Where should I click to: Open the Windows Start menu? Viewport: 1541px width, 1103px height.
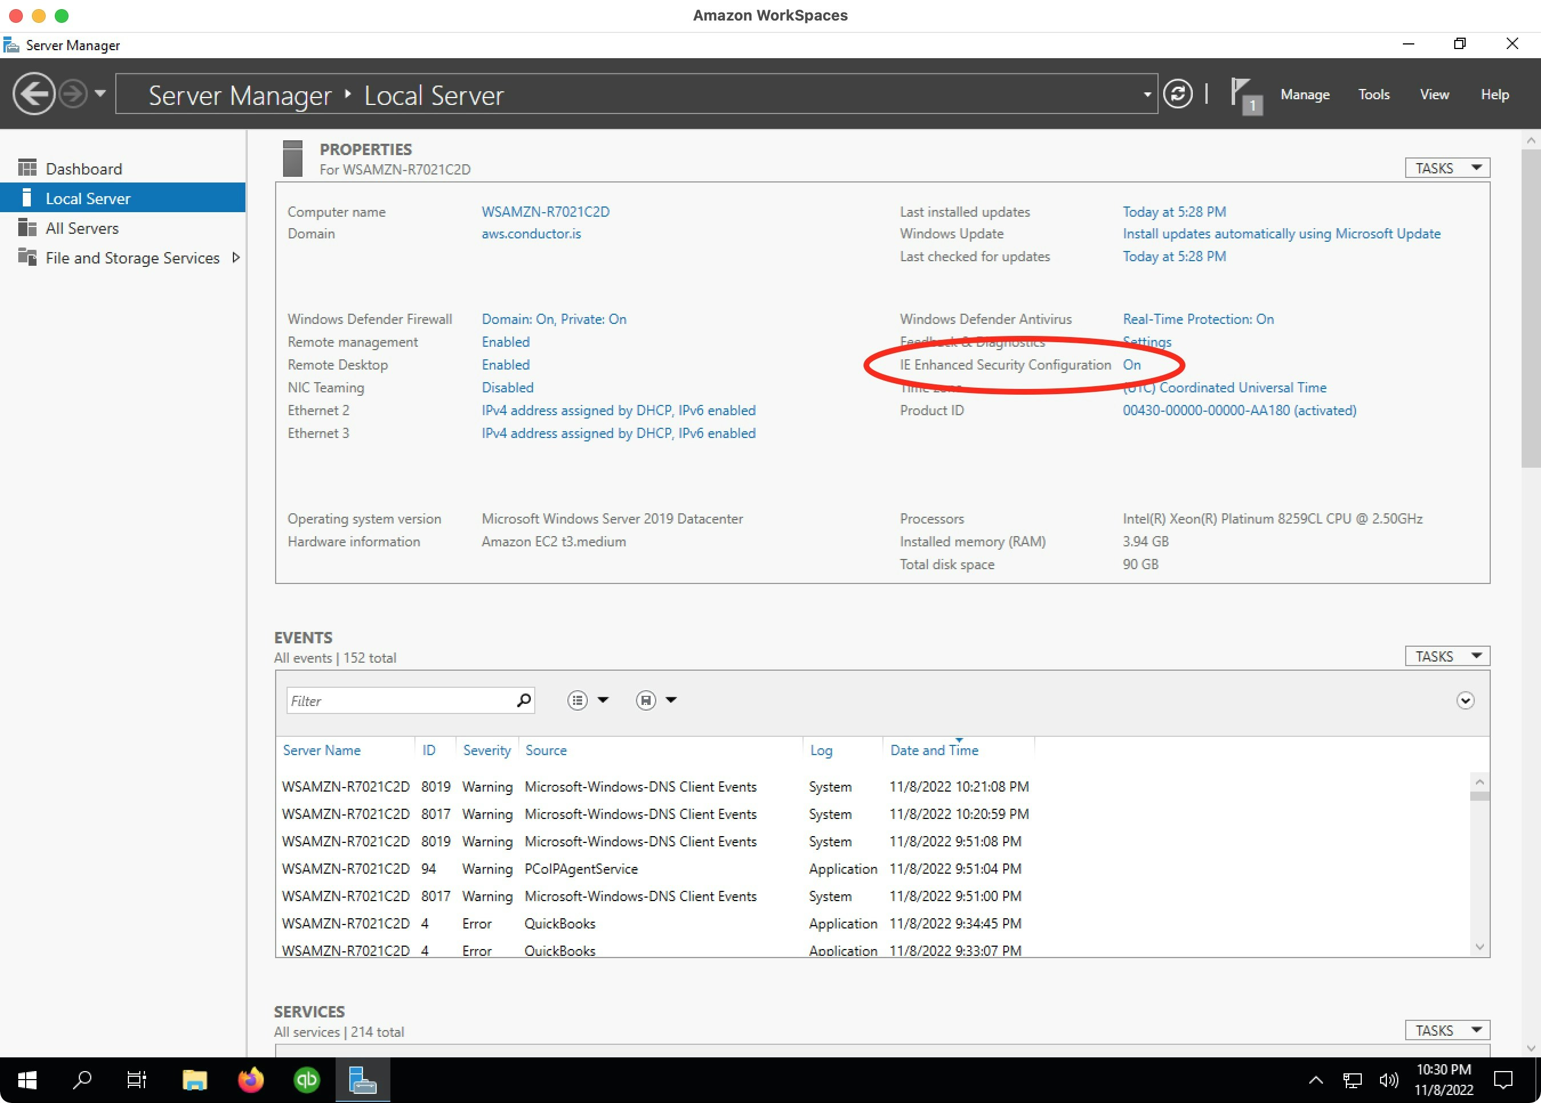27,1079
